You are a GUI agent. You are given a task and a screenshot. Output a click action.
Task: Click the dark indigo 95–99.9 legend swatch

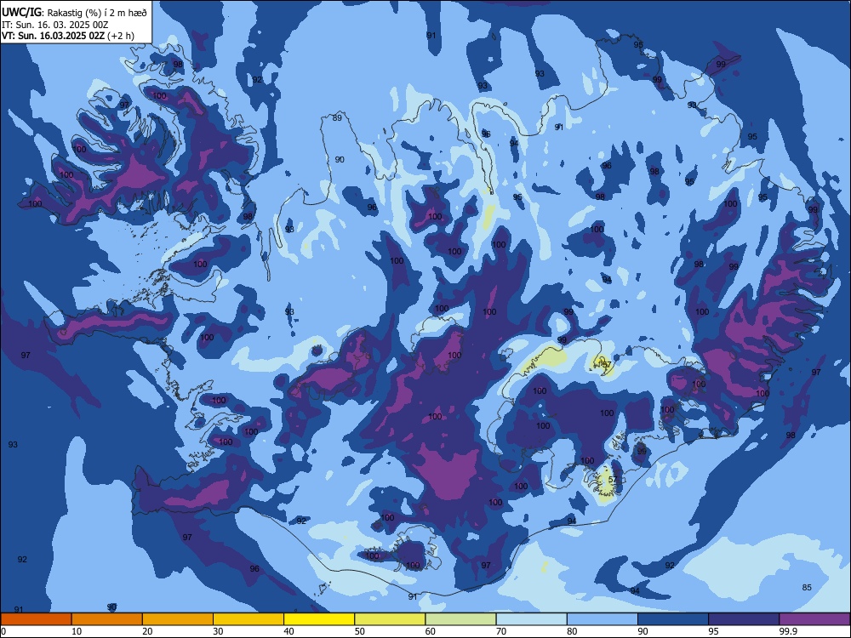744,619
